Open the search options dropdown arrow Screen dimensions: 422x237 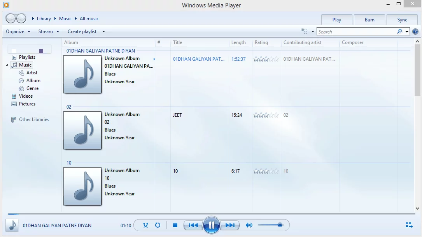click(407, 32)
